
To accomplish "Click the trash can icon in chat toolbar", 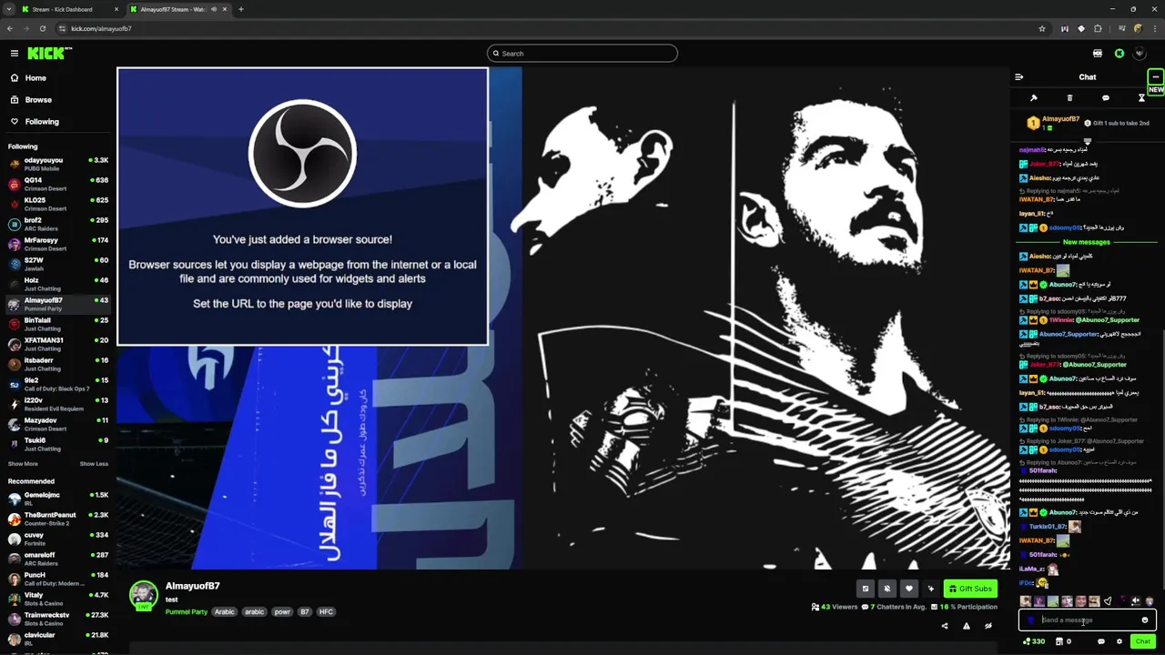I will 1069,98.
